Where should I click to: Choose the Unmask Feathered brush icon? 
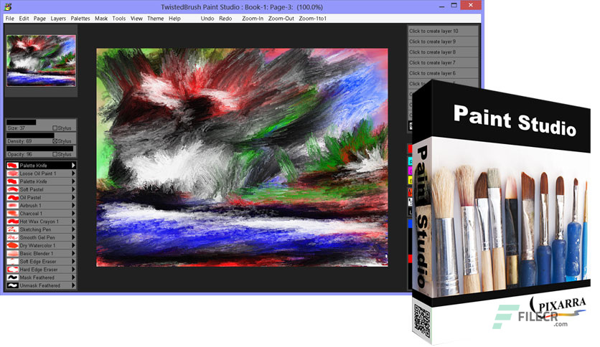coord(13,285)
